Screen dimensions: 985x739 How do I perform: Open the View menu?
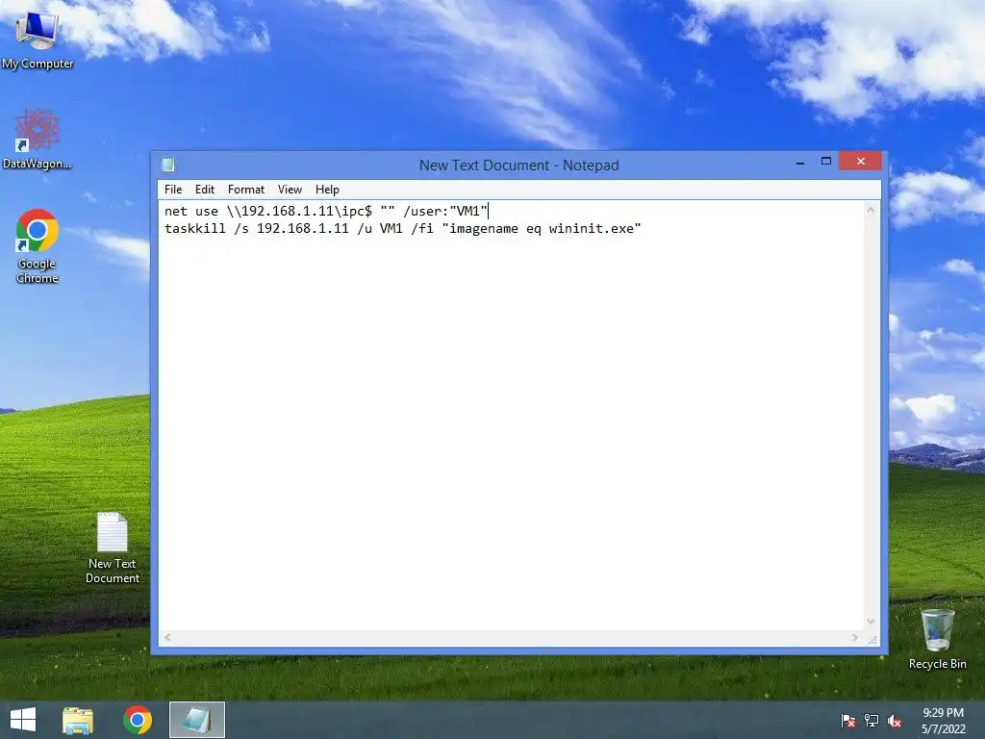click(290, 190)
